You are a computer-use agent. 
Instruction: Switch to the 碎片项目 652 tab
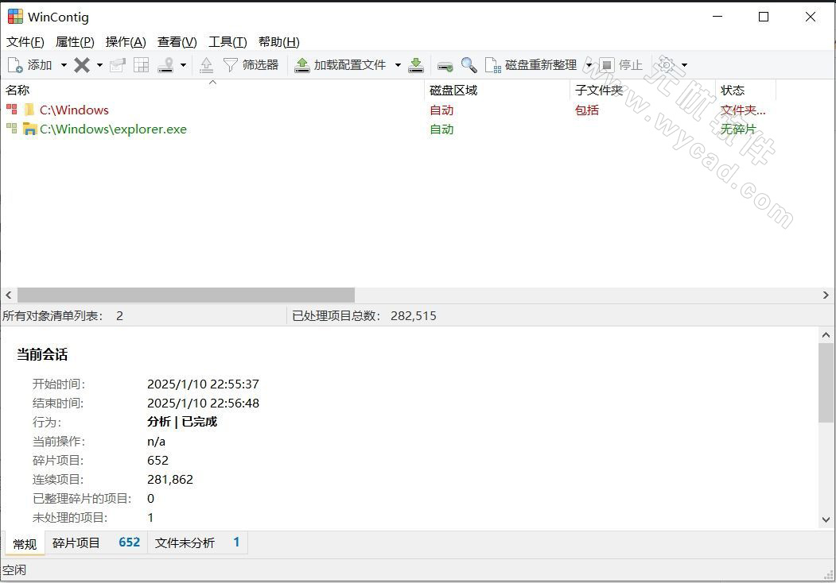pos(96,542)
